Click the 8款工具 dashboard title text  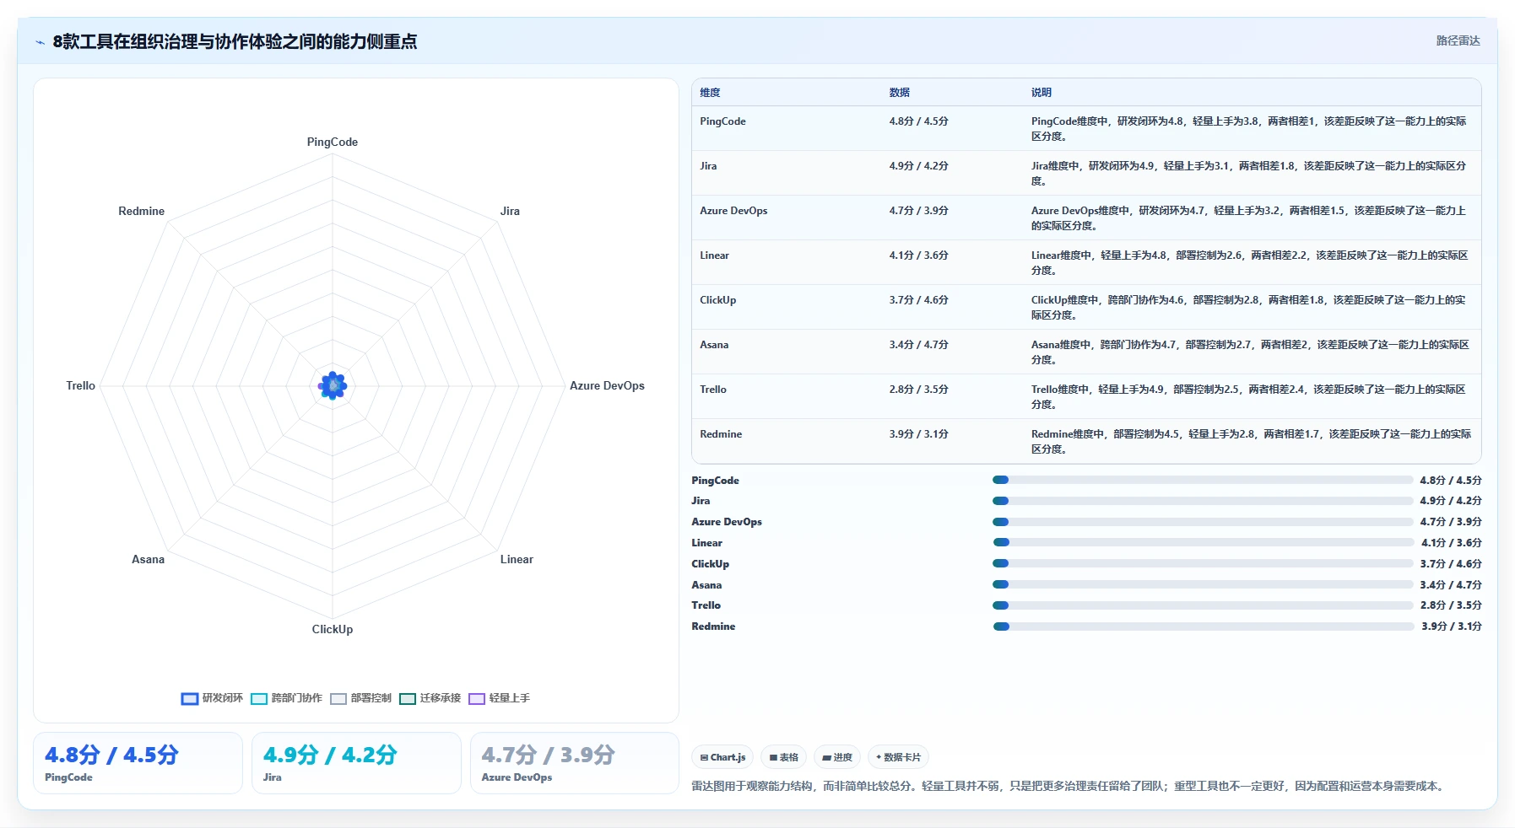tap(235, 41)
